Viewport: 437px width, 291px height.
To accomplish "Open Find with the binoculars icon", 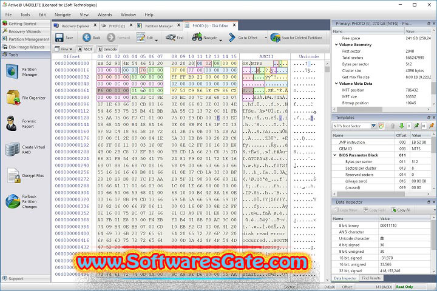I will tap(171, 38).
